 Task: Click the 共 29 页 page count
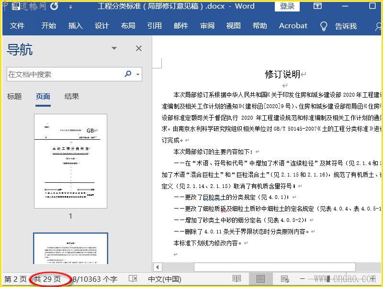[x=47, y=279]
